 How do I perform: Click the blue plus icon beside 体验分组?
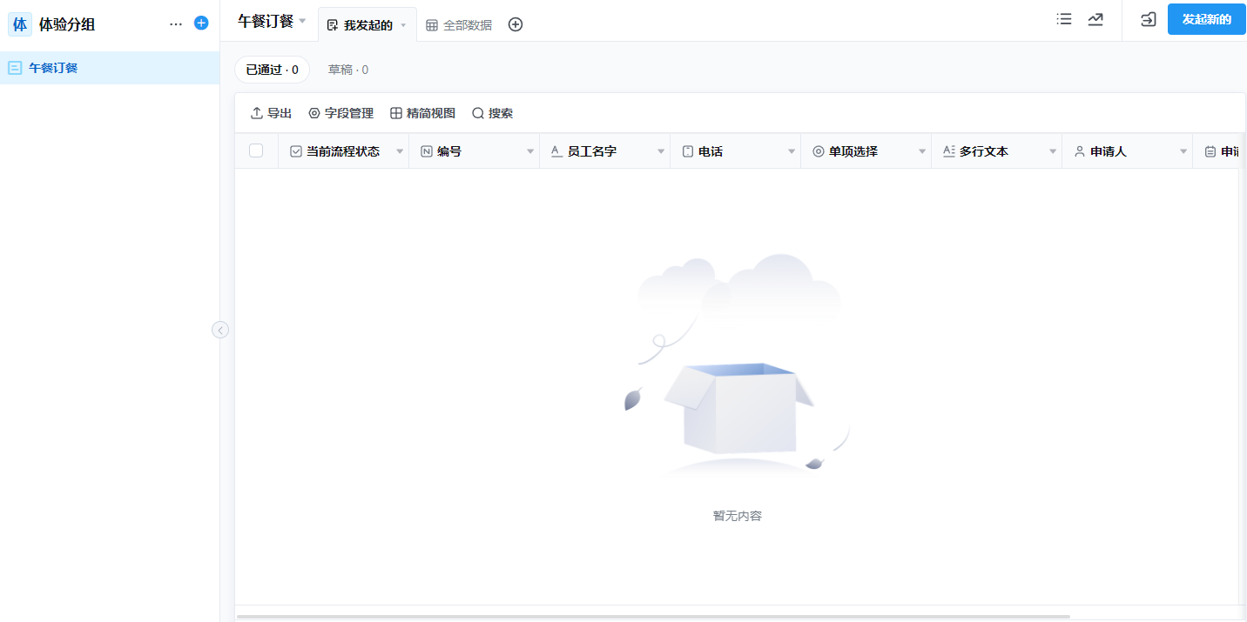point(201,23)
